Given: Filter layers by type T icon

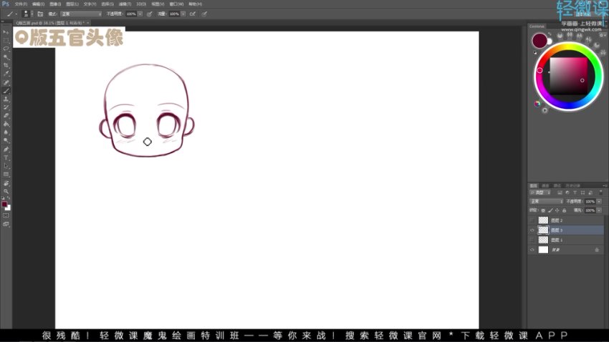Looking at the screenshot, I should coord(575,192).
